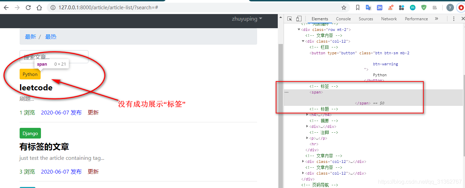Image resolution: width=465 pixels, height=188 pixels.
Task: Bookmark this page with the star icon
Action: coord(344,7)
